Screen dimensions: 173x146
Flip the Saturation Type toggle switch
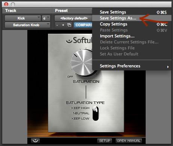(x=95, y=113)
